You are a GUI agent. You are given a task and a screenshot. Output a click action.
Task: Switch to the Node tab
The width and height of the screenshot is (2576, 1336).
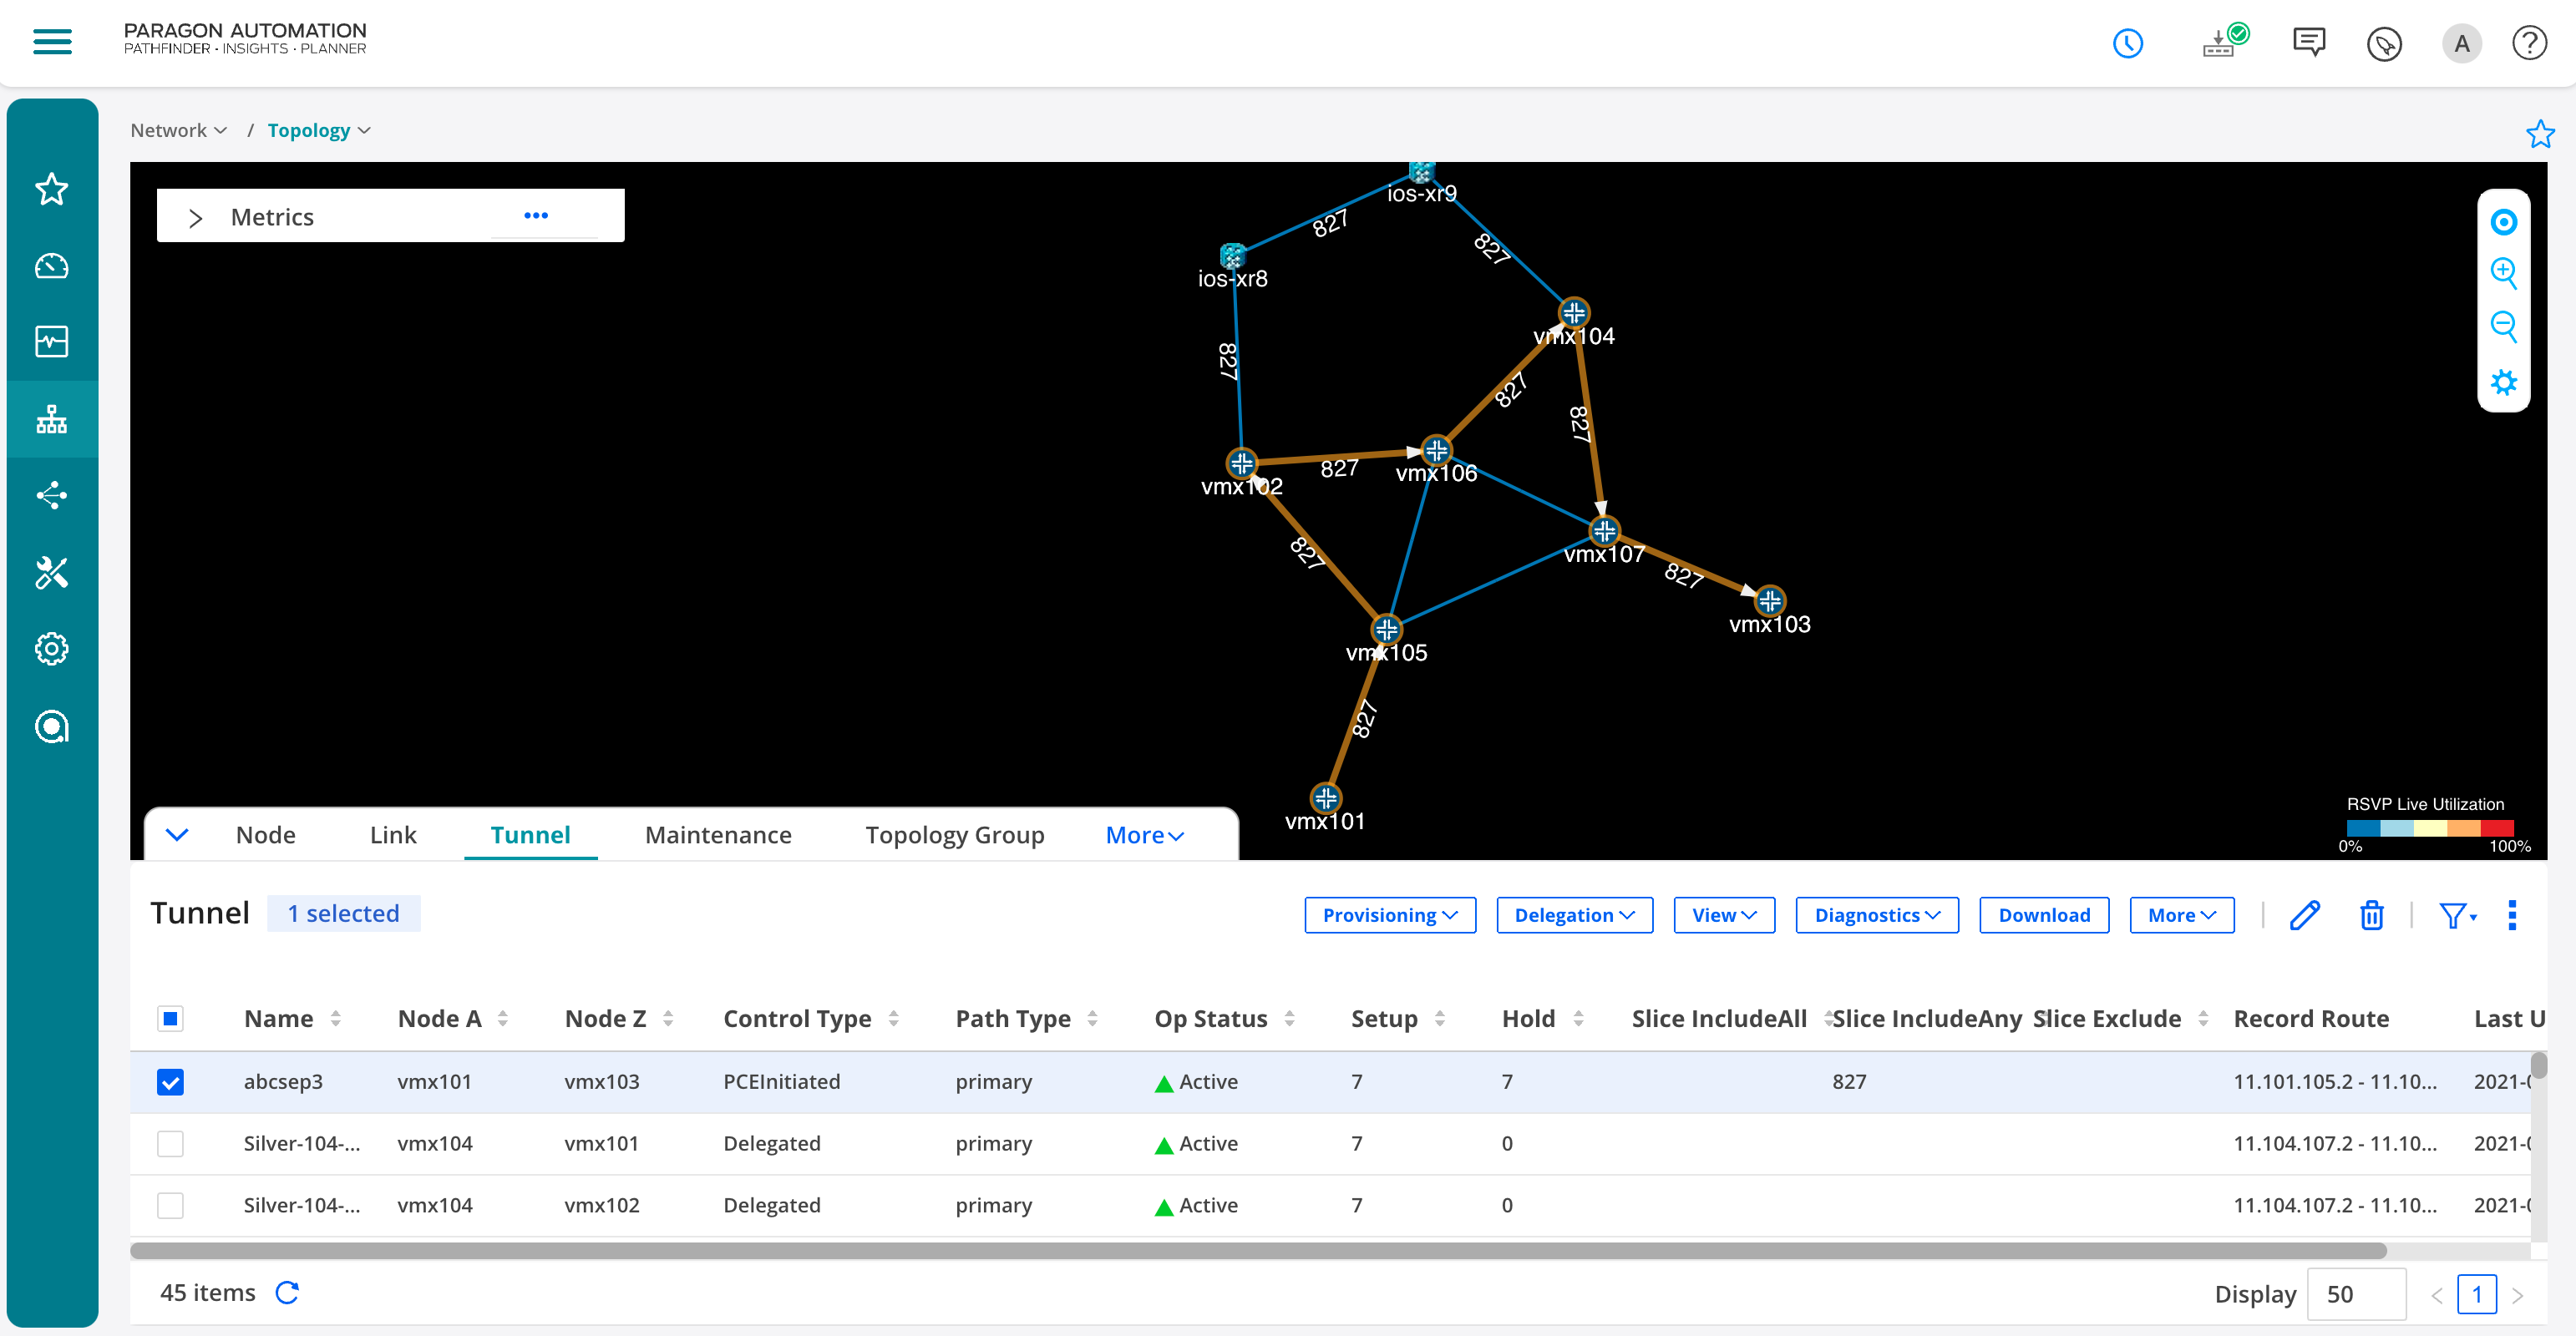click(266, 833)
